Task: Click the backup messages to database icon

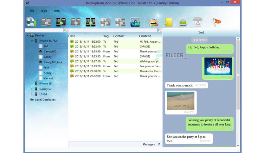Action: (31, 22)
